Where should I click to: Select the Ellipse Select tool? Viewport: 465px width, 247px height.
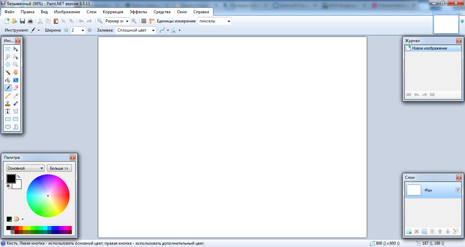tap(7, 64)
